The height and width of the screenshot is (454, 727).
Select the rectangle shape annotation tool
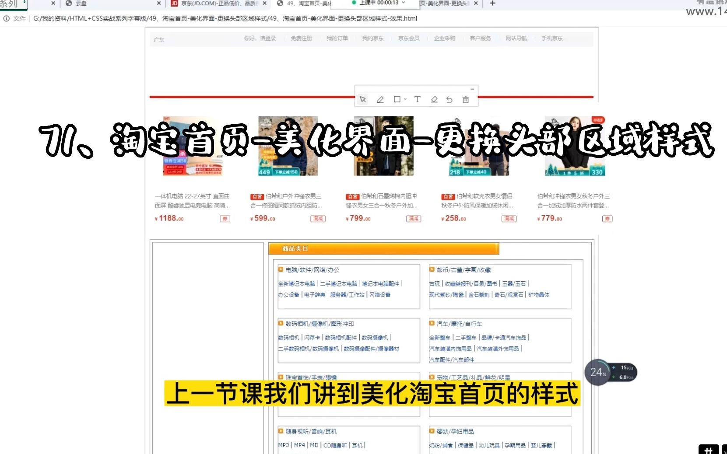pyautogui.click(x=397, y=99)
